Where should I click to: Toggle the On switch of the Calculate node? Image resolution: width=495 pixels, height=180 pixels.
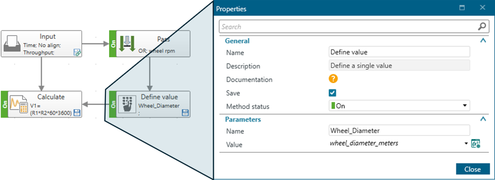tap(4, 104)
